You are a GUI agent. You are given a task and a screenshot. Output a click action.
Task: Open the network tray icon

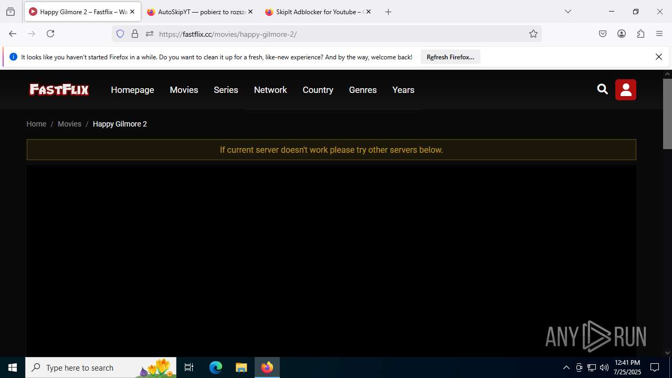592,367
